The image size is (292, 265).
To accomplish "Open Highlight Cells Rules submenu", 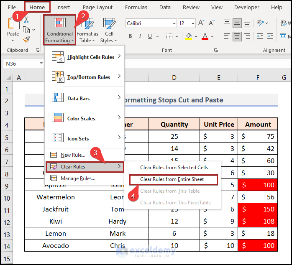I will click(85, 57).
